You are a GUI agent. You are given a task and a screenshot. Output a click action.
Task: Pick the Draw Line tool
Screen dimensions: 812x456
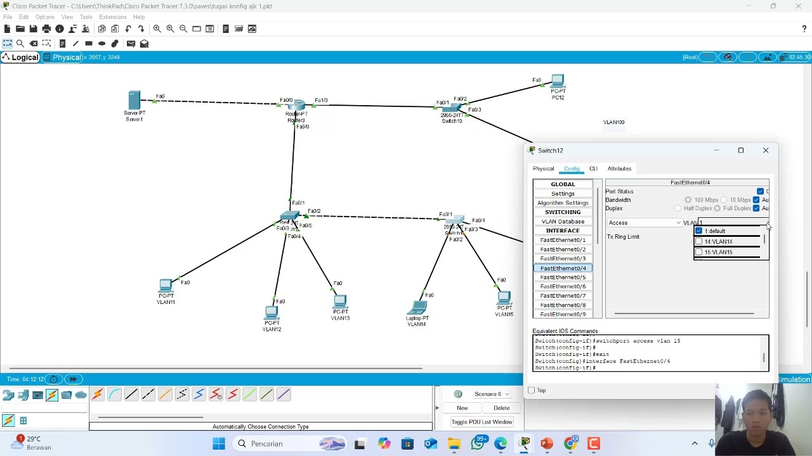(75, 44)
